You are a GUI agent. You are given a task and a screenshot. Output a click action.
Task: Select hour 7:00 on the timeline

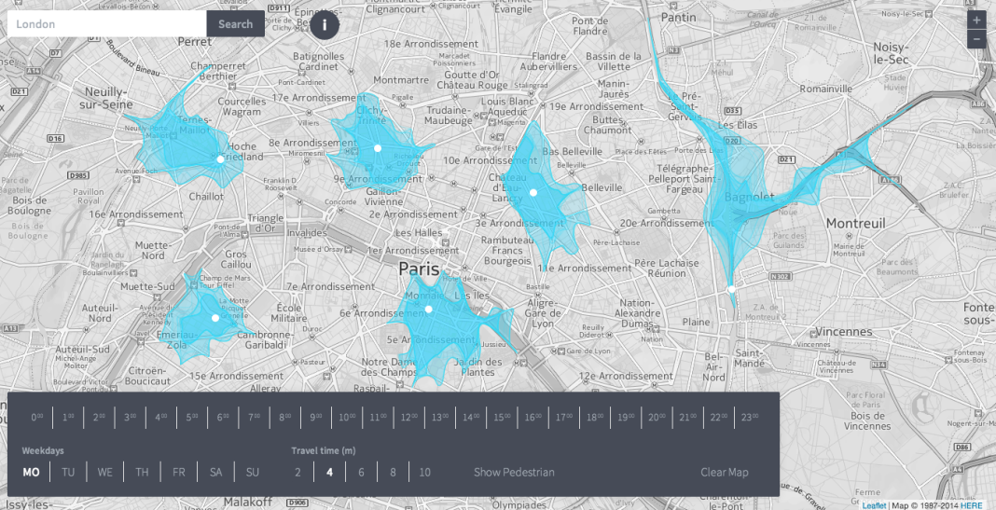point(254,418)
